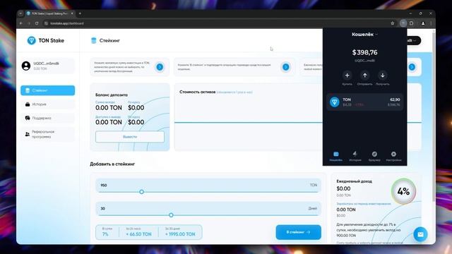Click the $398,76 wallet balance

tap(364, 52)
